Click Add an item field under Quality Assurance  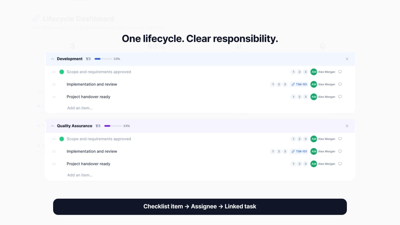pos(80,175)
